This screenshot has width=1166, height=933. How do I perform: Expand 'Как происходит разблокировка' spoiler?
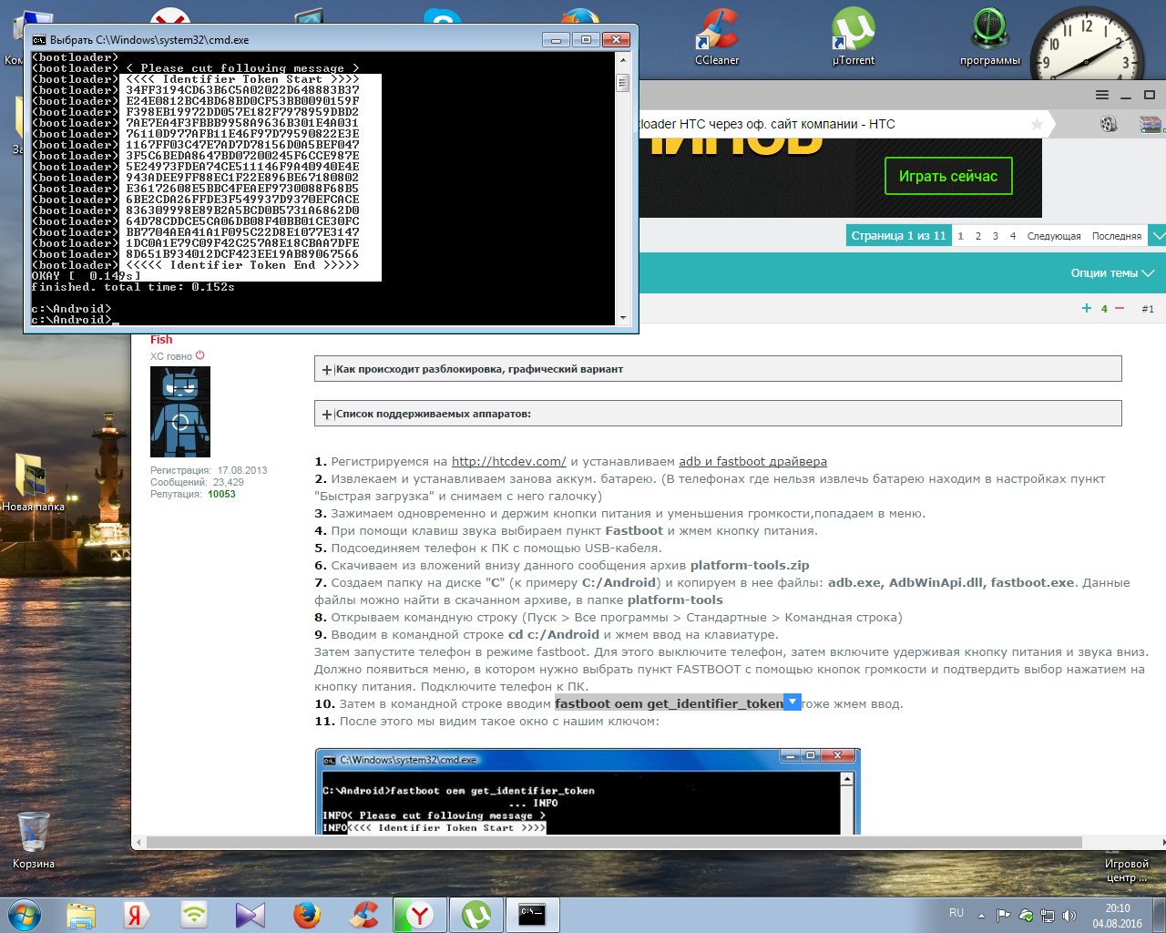327,370
